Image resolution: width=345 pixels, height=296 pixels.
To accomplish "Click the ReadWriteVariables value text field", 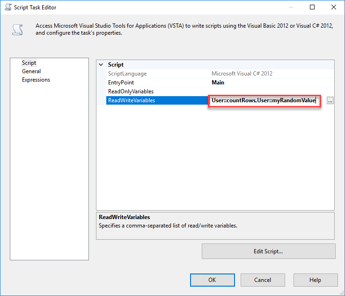I will tap(264, 100).
